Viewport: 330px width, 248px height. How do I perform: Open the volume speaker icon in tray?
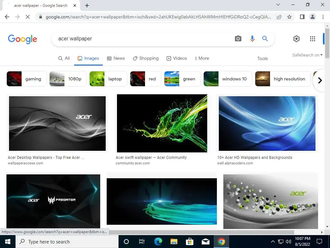pyautogui.click(x=288, y=242)
